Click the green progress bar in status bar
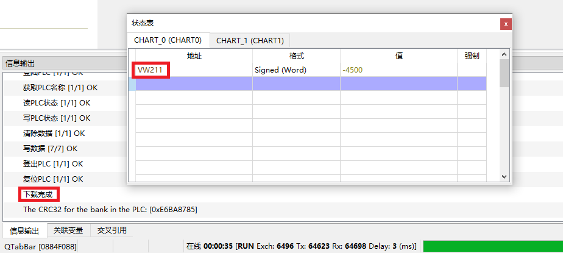This screenshot has height=253, width=563. [x=491, y=246]
